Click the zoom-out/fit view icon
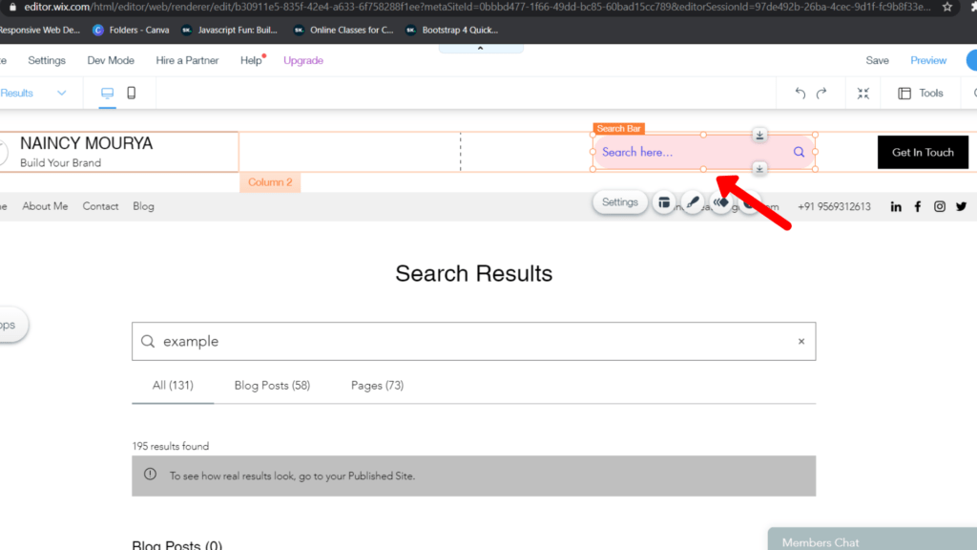 click(x=863, y=93)
